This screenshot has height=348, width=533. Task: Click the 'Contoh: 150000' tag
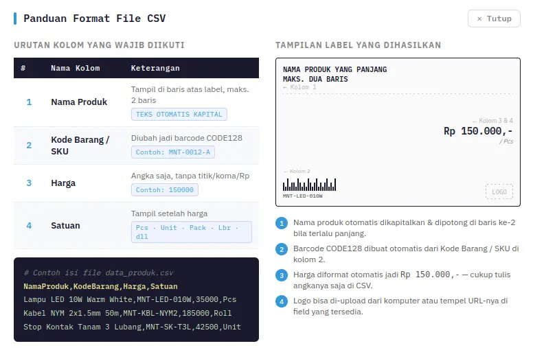(165, 189)
